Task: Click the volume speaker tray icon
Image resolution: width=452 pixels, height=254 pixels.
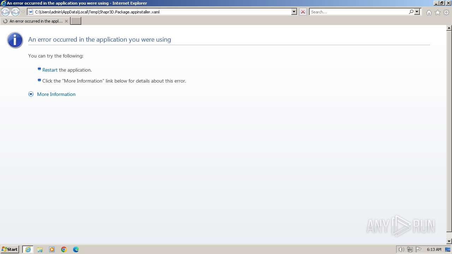Action: [x=401, y=249]
